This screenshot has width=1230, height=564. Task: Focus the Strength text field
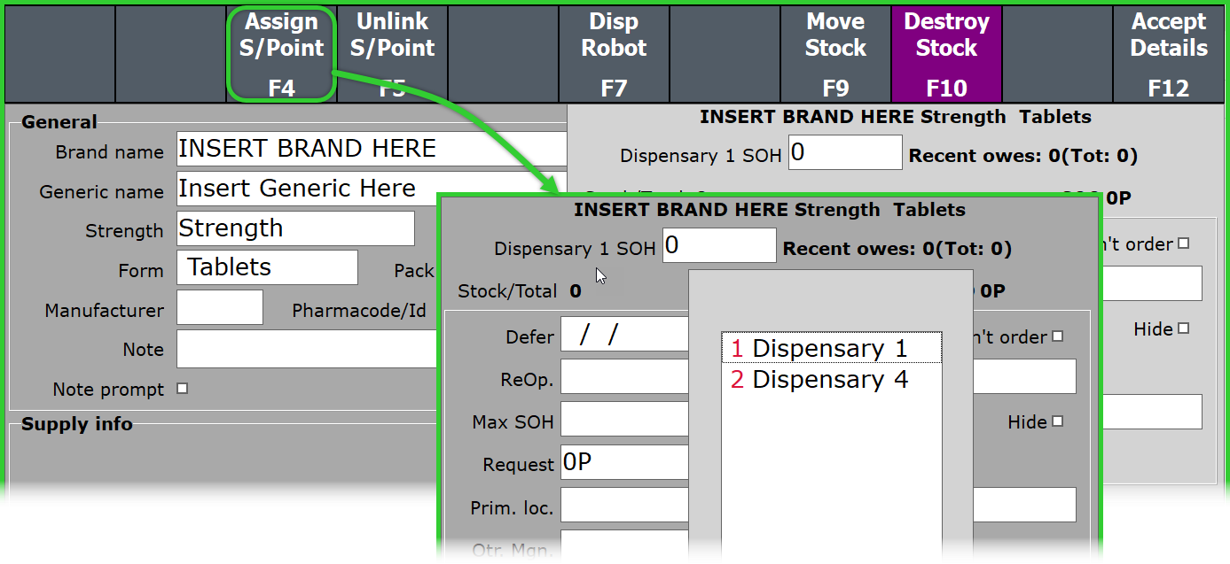295,228
